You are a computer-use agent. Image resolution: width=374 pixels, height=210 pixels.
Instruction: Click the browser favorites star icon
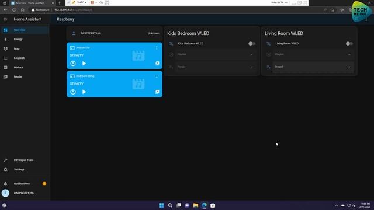(x=342, y=10)
